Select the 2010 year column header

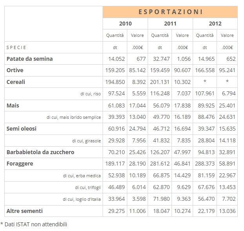tap(125, 24)
